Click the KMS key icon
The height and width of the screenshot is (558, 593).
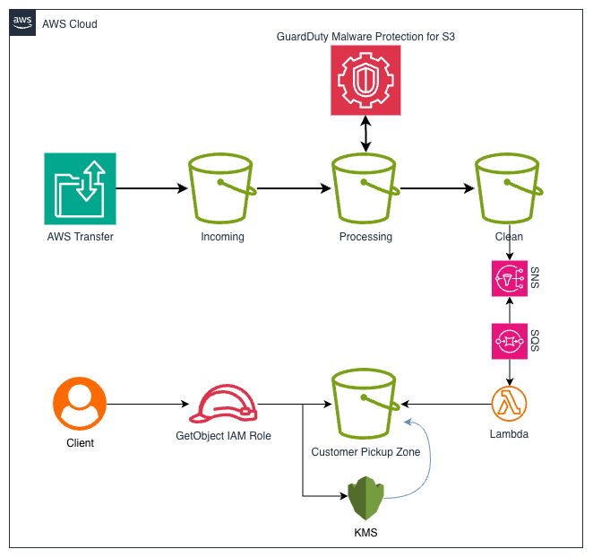(365, 498)
